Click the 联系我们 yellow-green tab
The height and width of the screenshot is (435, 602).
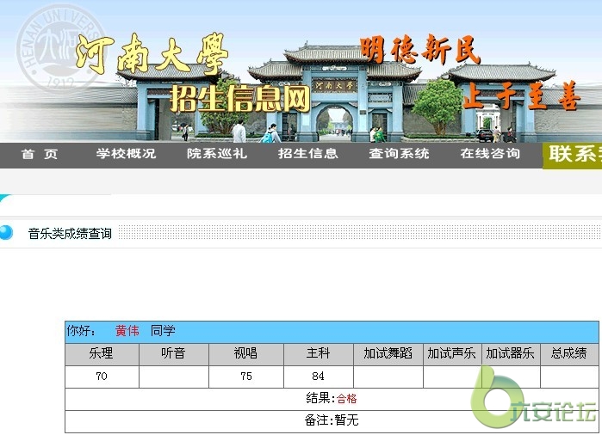(x=574, y=154)
